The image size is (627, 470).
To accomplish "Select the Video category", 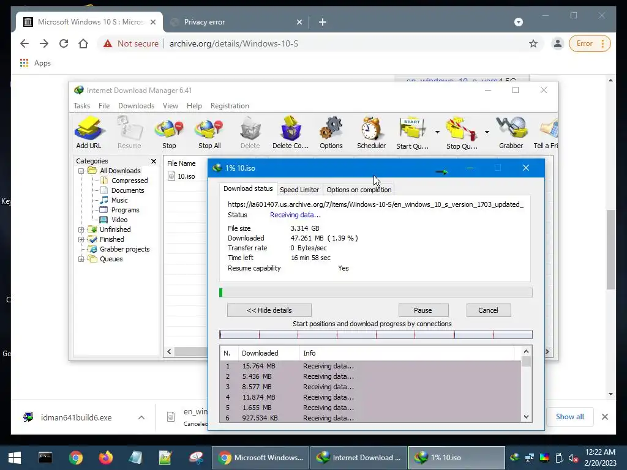I will tap(119, 220).
